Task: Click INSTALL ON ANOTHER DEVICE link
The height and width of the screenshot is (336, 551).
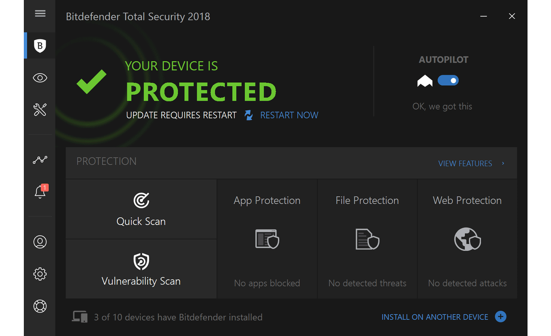Action: [x=435, y=317]
